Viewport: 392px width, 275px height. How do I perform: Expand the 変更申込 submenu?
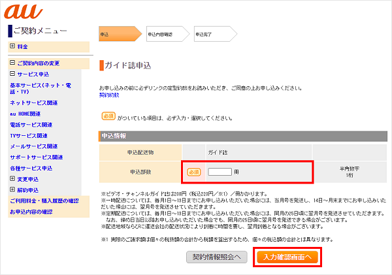coord(12,179)
